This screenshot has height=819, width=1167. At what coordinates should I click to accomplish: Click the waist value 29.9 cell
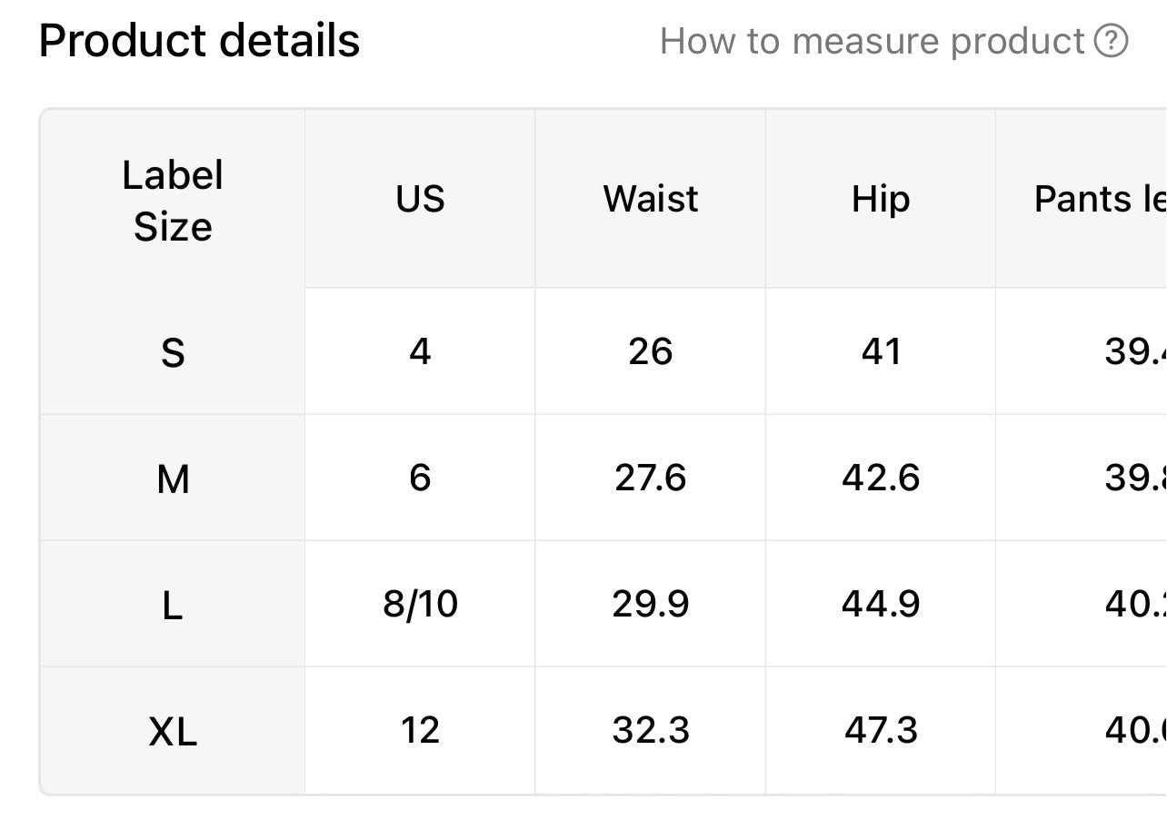651,604
